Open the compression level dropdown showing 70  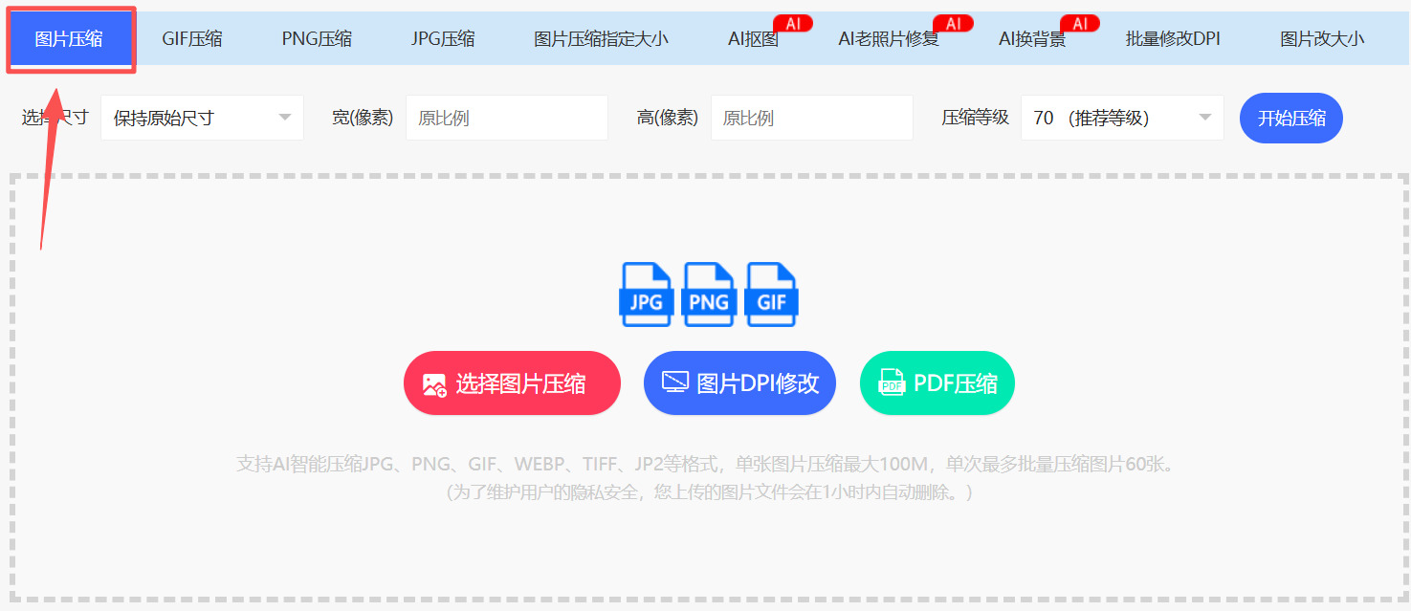(x=1121, y=117)
